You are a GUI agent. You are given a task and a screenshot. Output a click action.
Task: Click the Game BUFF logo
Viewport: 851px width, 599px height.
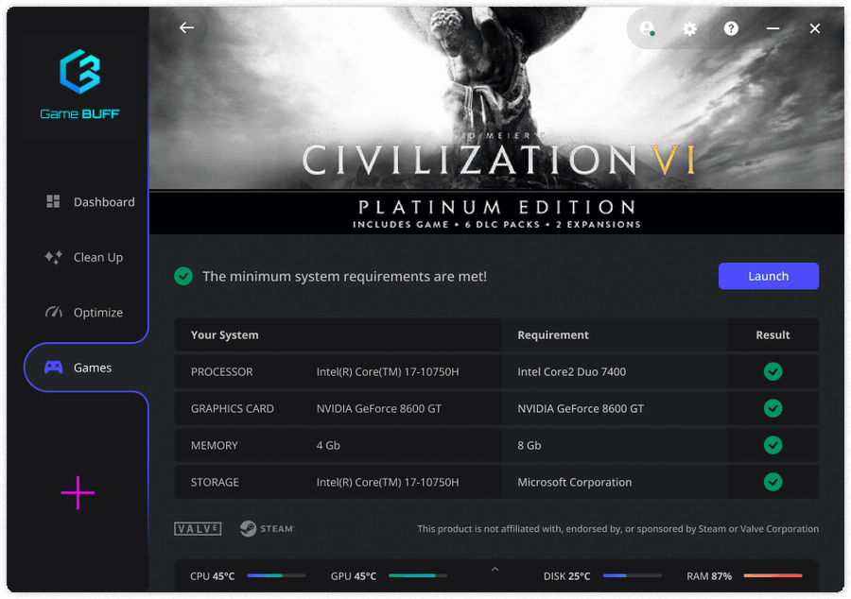[x=79, y=85]
